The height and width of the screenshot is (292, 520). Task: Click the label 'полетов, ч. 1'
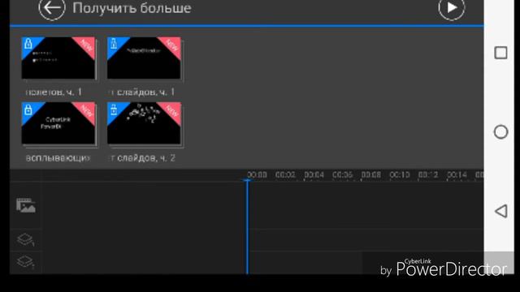point(54,92)
